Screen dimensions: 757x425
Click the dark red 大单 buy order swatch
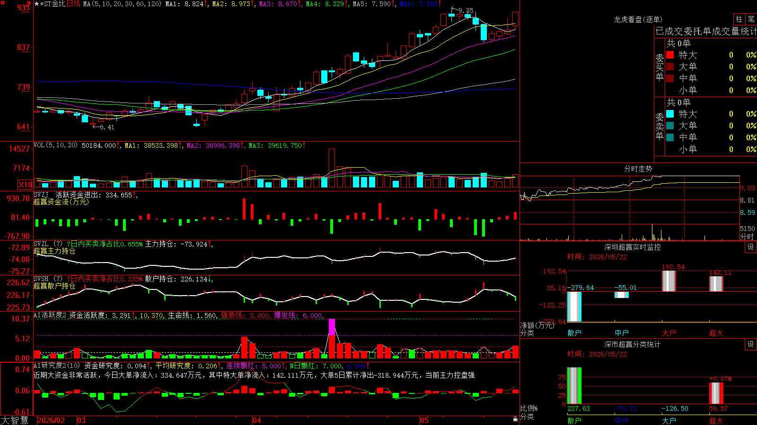point(670,67)
